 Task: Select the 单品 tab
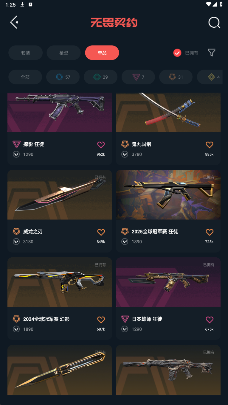tap(102, 53)
